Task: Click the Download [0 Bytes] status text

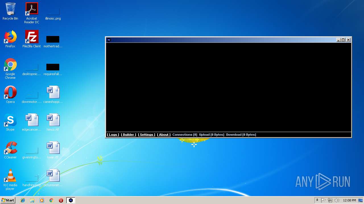Action: (x=241, y=135)
